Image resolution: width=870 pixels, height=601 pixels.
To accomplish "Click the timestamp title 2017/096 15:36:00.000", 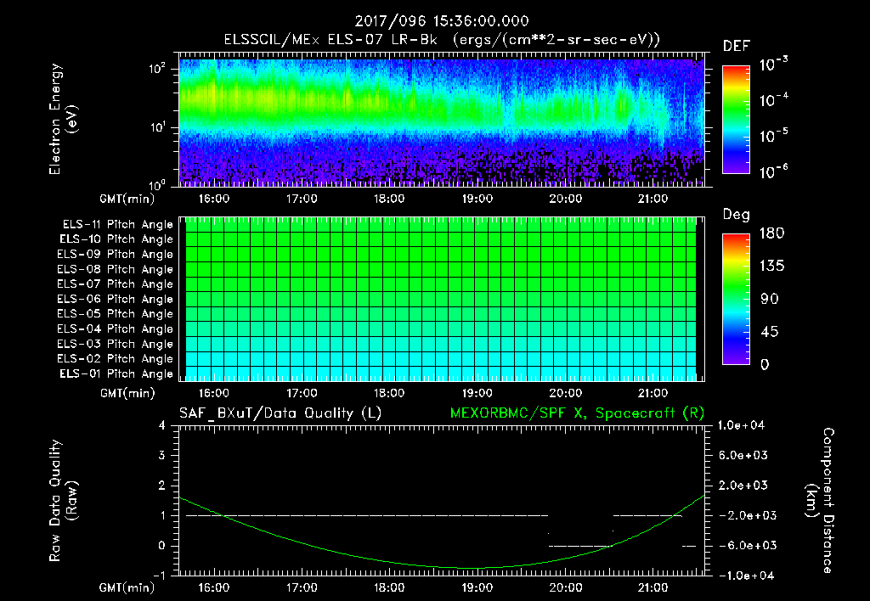I will [442, 21].
